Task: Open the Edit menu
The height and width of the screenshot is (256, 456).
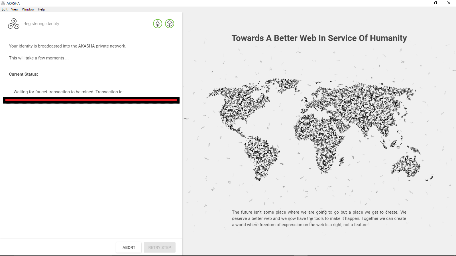Action: 5,9
